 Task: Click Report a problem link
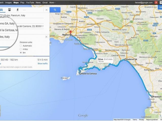(x=152, y=119)
